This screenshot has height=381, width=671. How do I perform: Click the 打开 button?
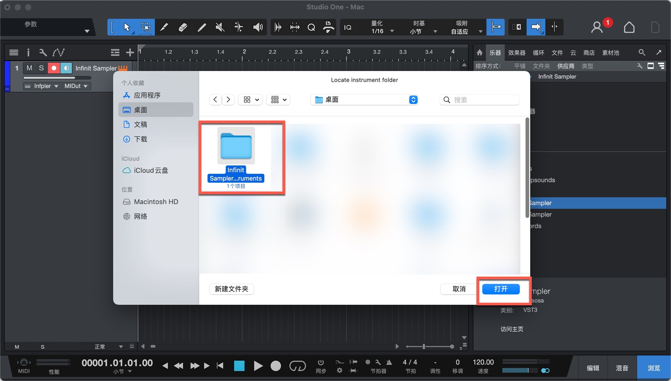click(x=500, y=289)
